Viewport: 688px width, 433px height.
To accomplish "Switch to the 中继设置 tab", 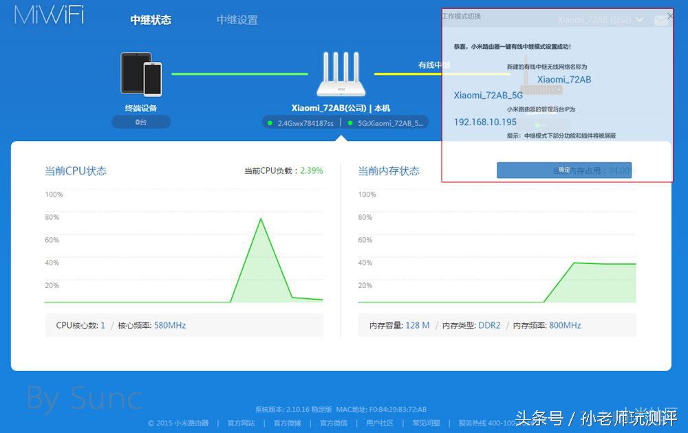I will (237, 20).
